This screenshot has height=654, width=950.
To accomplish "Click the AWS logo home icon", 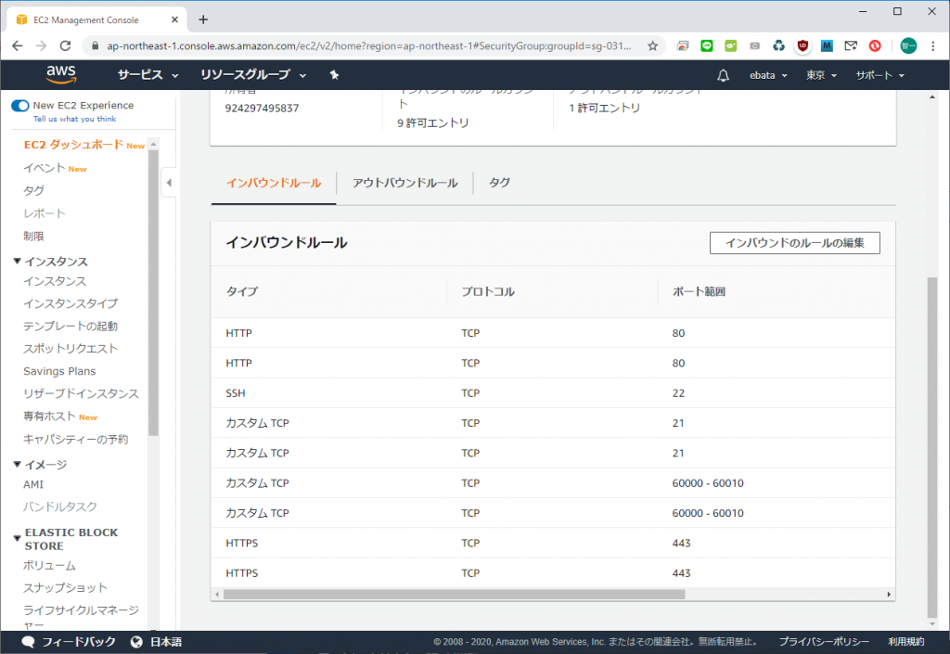I will (x=60, y=74).
